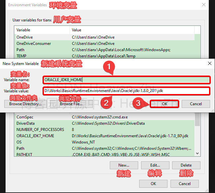The width and height of the screenshot is (215, 193).
Task: Click the system variables scrollbar thumb
Action: click(197, 119)
